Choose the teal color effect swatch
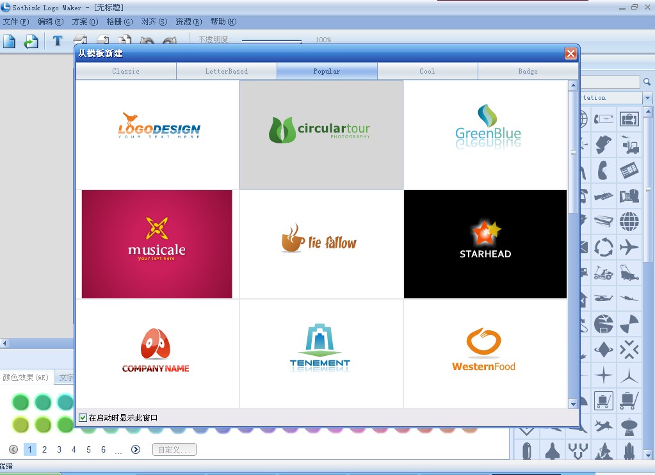 [x=65, y=402]
